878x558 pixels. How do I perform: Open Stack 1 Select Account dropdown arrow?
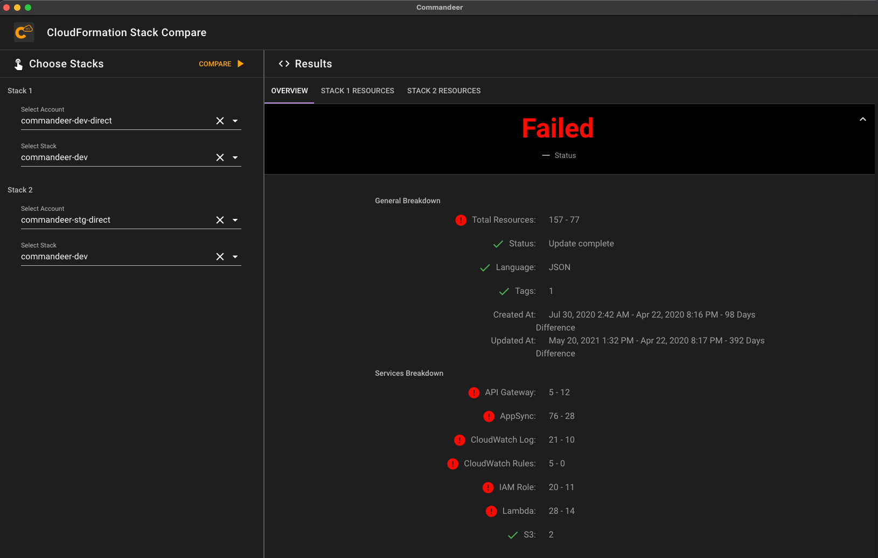(x=235, y=121)
